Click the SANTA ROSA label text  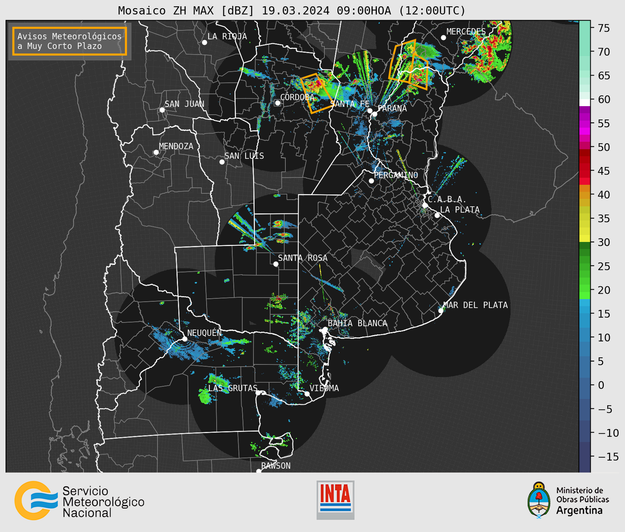tap(303, 258)
